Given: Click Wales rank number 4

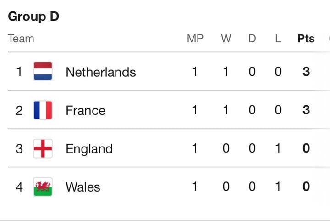Looking at the screenshot, I should pyautogui.click(x=19, y=187).
